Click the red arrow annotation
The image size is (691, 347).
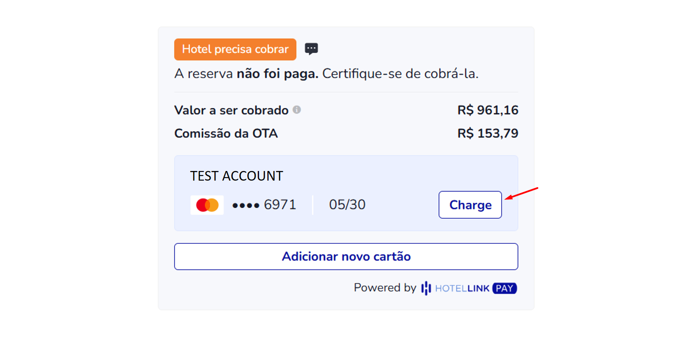pyautogui.click(x=521, y=194)
